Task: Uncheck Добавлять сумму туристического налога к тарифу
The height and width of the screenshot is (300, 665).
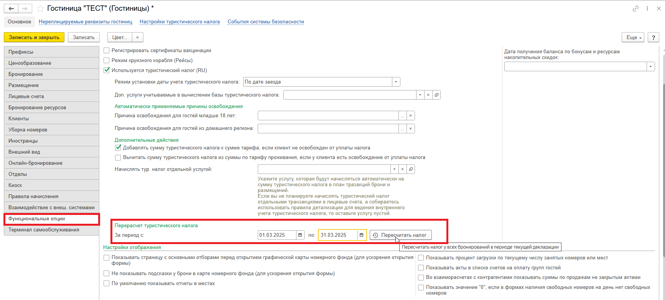Action: coord(118,148)
